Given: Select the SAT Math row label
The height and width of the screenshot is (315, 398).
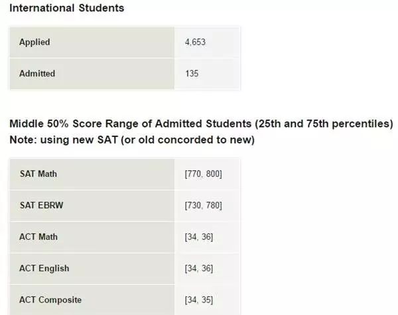Looking at the screenshot, I should [38, 174].
